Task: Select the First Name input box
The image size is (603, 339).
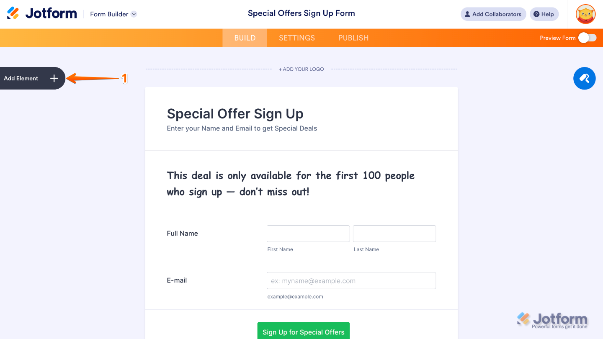Action: [308, 234]
